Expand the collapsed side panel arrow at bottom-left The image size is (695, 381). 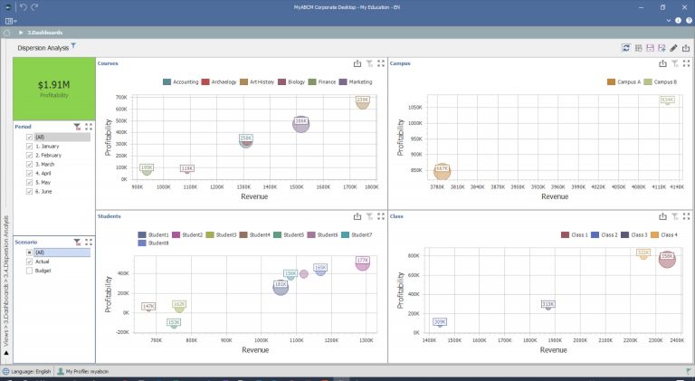click(6, 353)
